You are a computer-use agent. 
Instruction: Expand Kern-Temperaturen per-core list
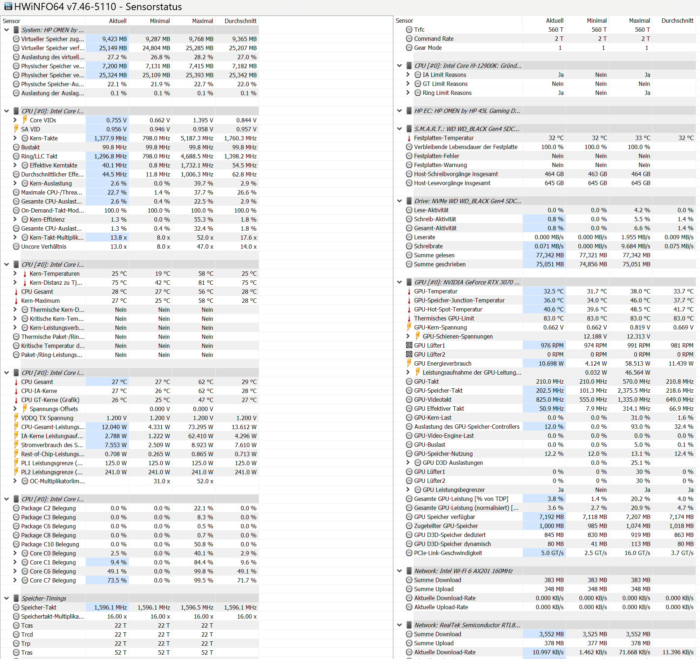coord(15,273)
